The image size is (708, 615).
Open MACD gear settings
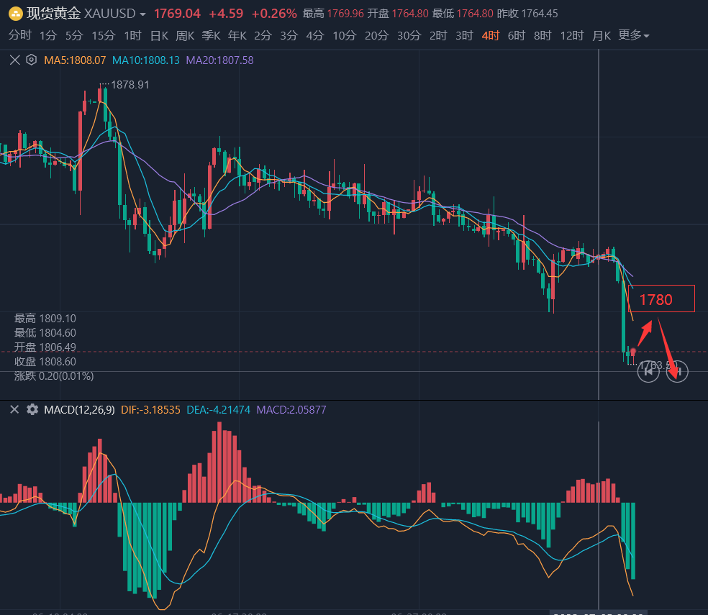click(x=32, y=409)
